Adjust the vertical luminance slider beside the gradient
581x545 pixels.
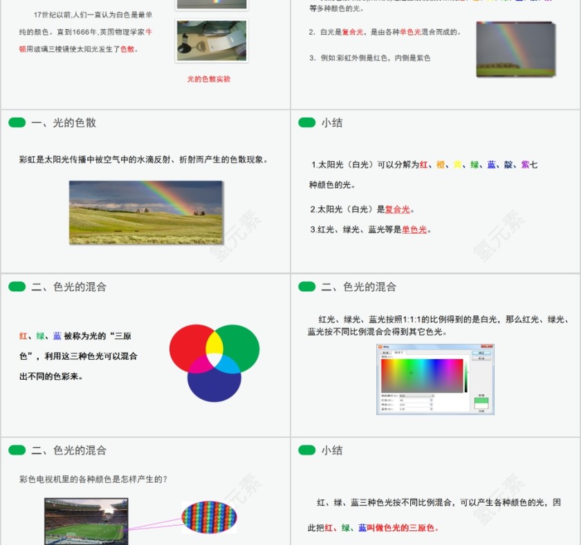[465, 372]
